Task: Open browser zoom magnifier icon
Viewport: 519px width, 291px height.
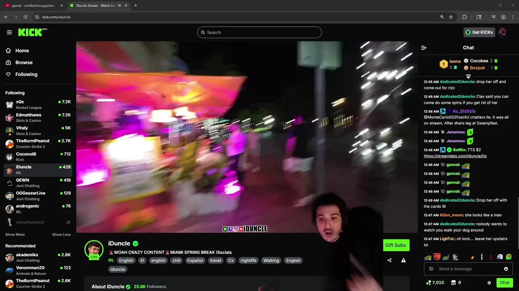Action: coord(442,17)
